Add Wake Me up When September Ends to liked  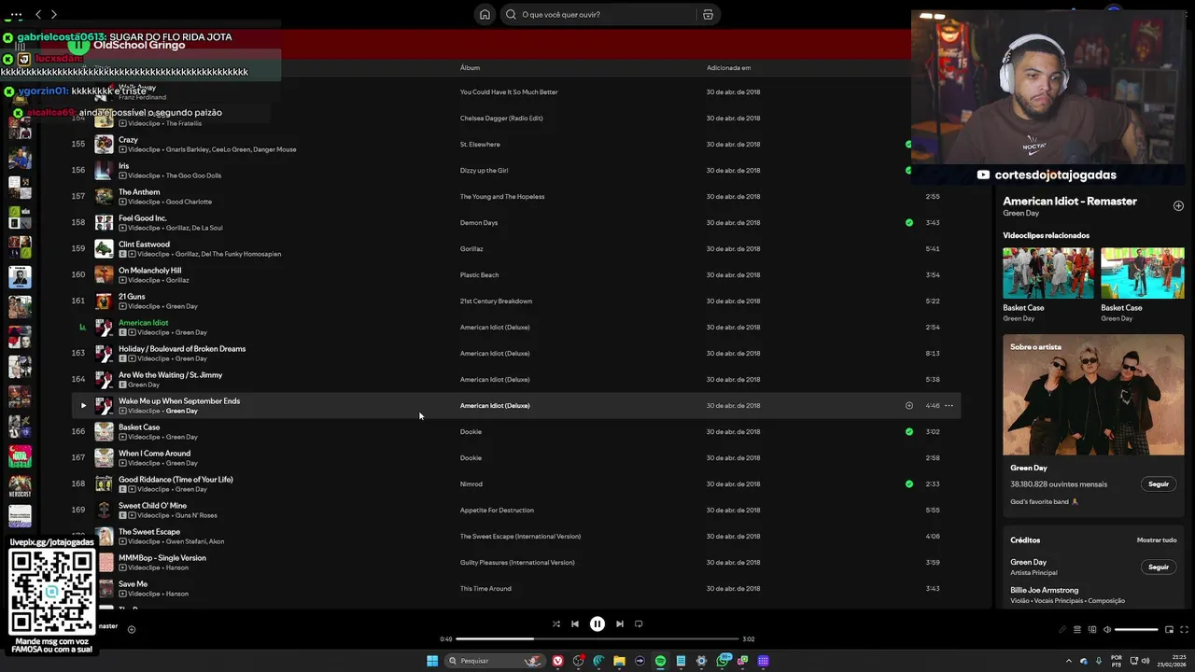click(908, 405)
